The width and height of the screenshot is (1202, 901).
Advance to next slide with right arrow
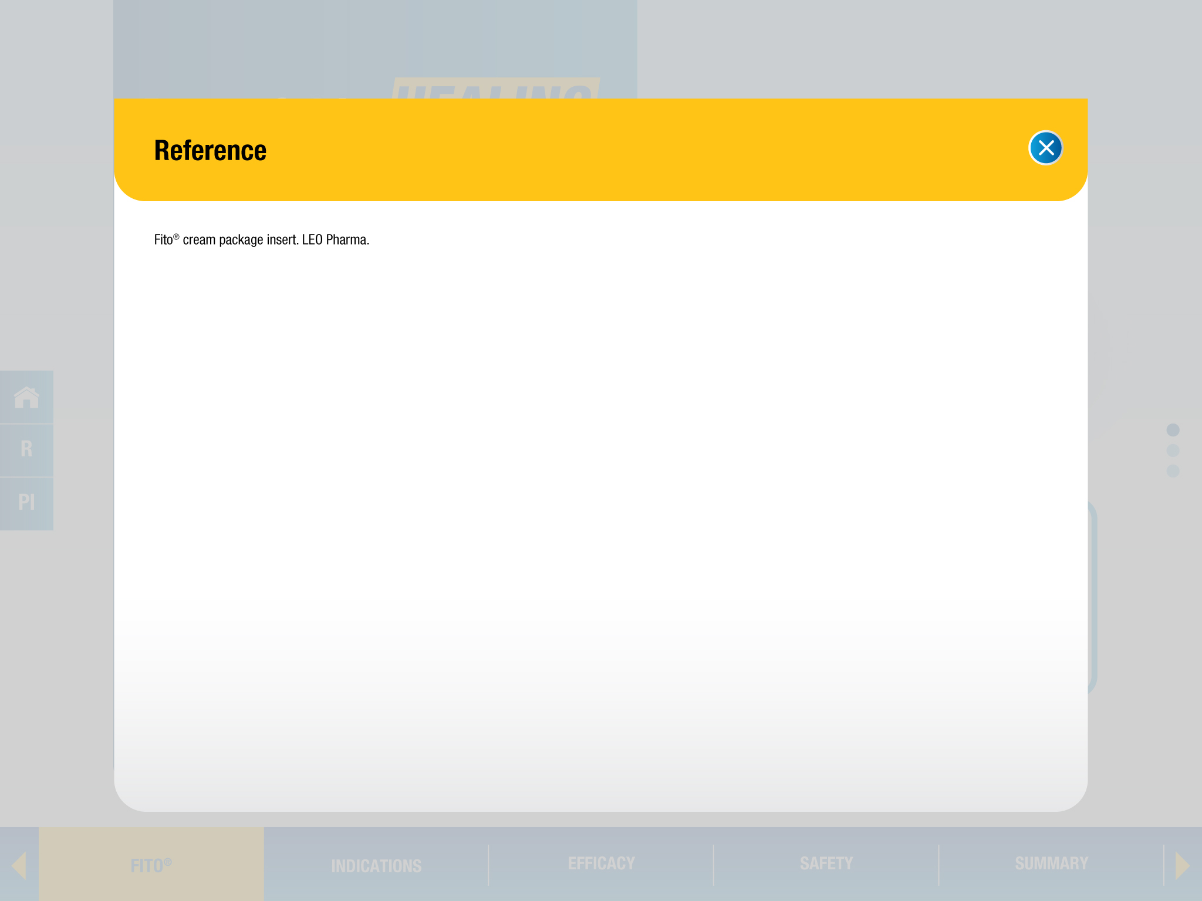[1182, 866]
